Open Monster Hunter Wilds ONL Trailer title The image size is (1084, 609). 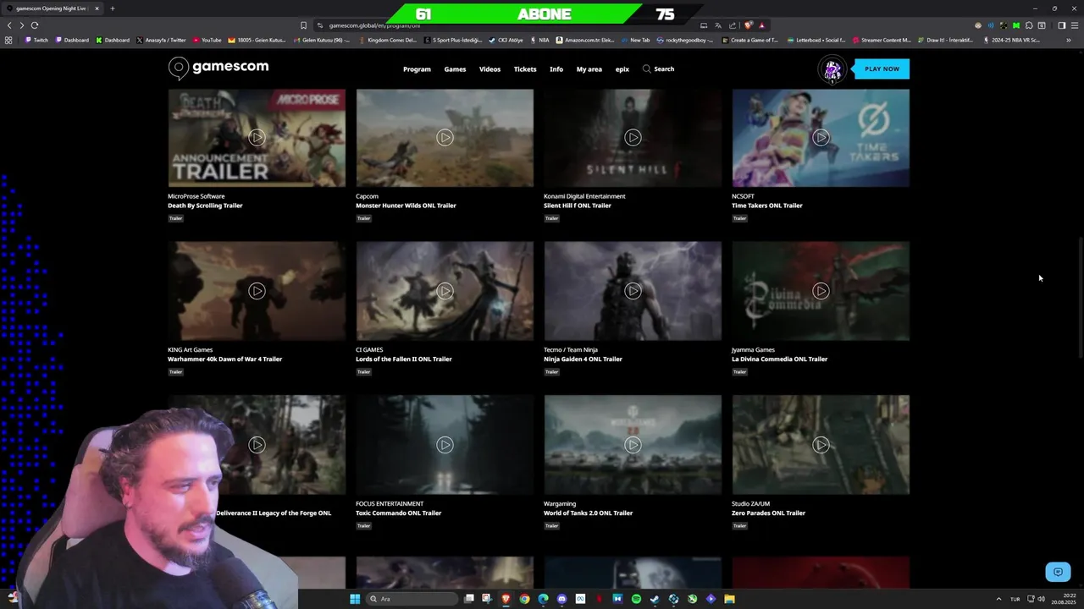406,206
